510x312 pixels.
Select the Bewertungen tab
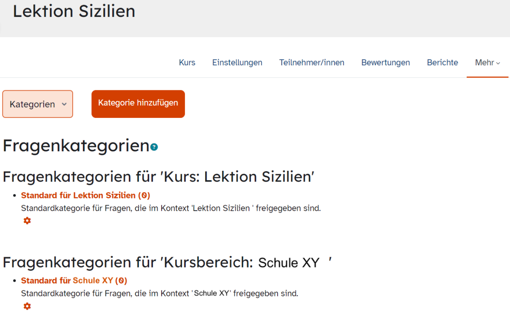(385, 63)
